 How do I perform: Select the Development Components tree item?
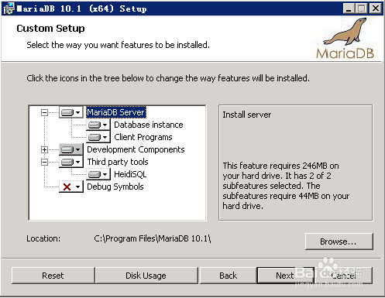tap(136, 149)
